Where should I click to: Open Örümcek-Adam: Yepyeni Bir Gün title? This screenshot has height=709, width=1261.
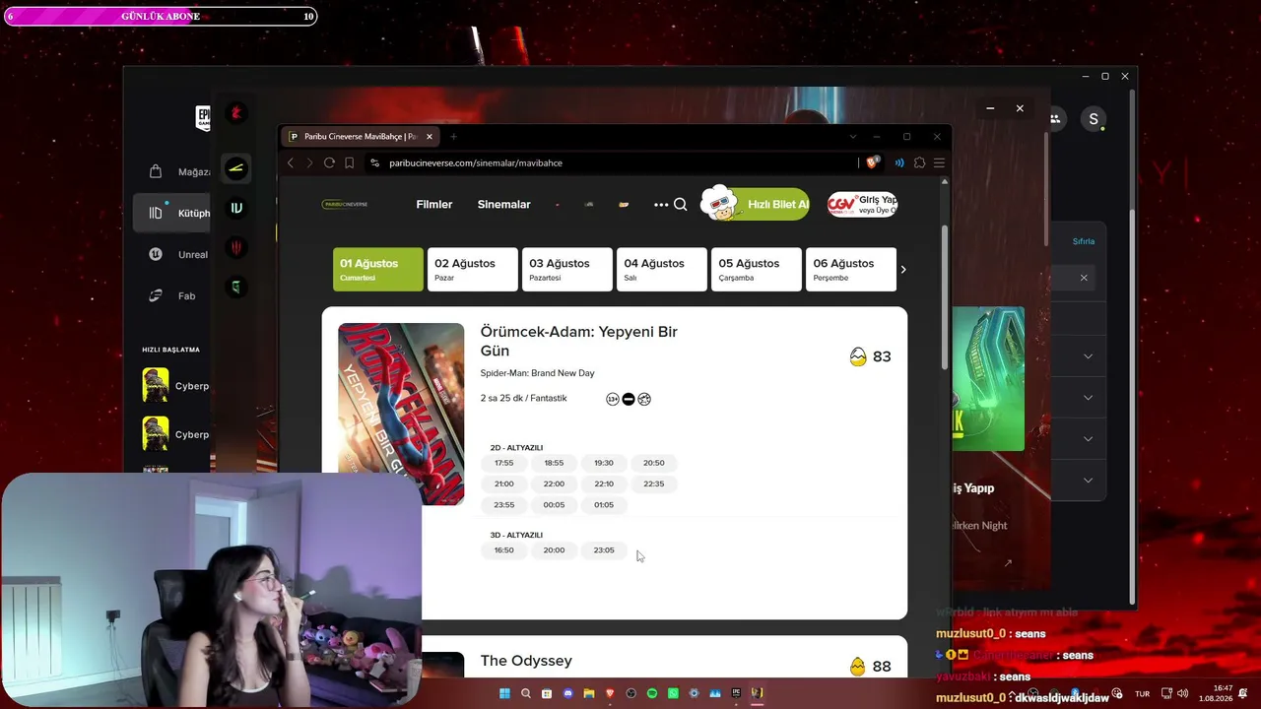click(579, 341)
